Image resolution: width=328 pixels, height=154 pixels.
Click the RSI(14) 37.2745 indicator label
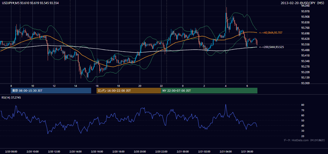click(x=11, y=98)
